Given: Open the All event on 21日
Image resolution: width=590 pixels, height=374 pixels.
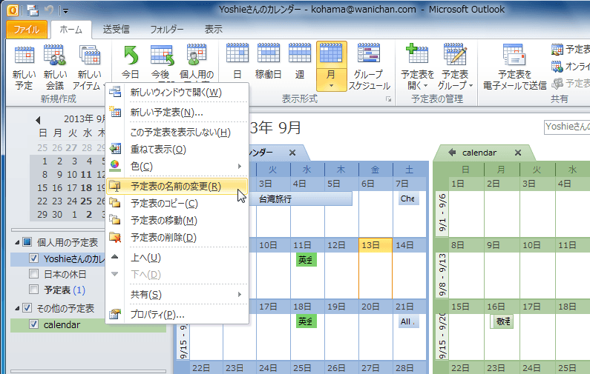Looking at the screenshot, I should coord(409,321).
